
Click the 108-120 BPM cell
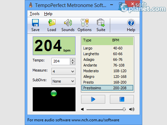120,71
